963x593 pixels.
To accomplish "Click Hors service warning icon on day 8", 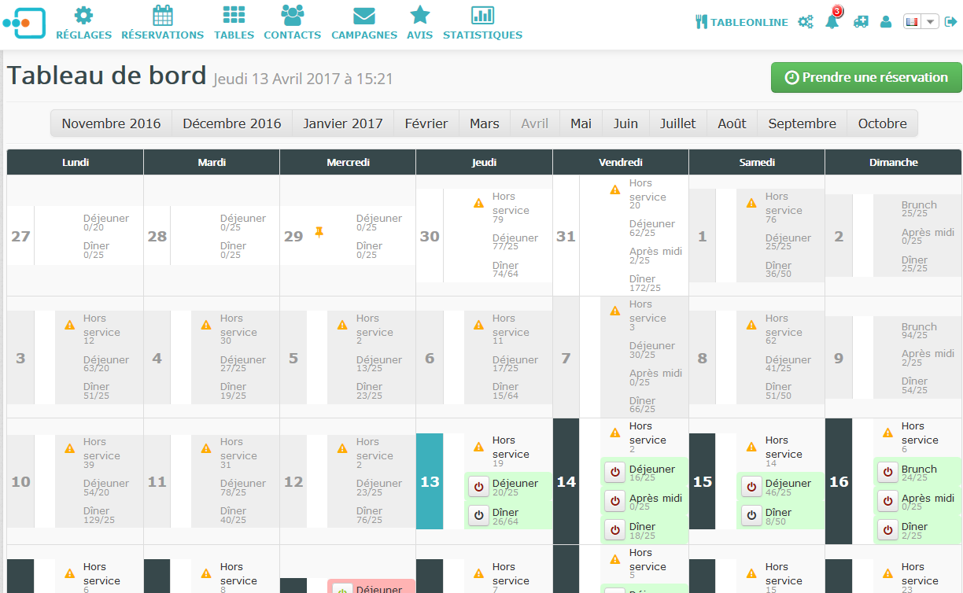I will [751, 325].
